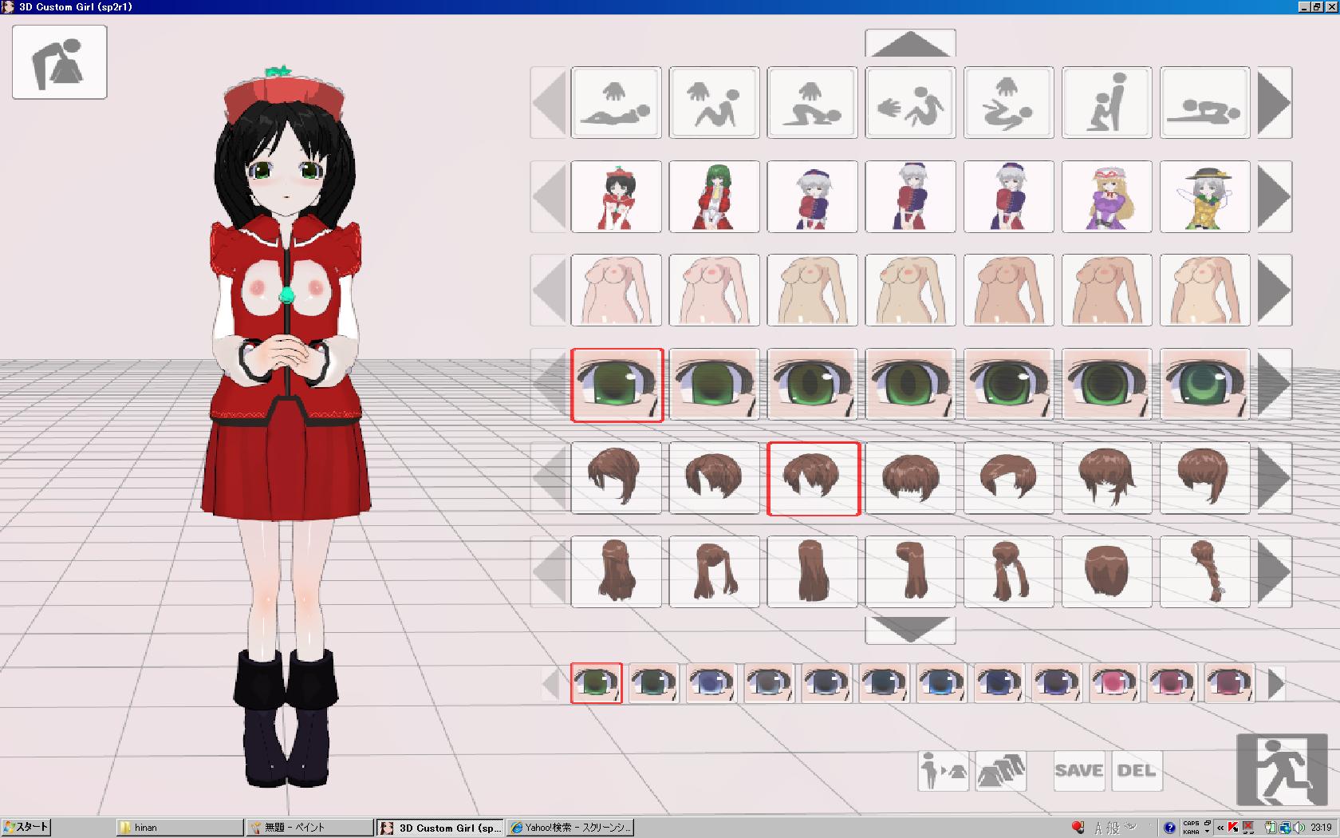Switch to the Yahoo!検索 taskbar window

click(569, 828)
